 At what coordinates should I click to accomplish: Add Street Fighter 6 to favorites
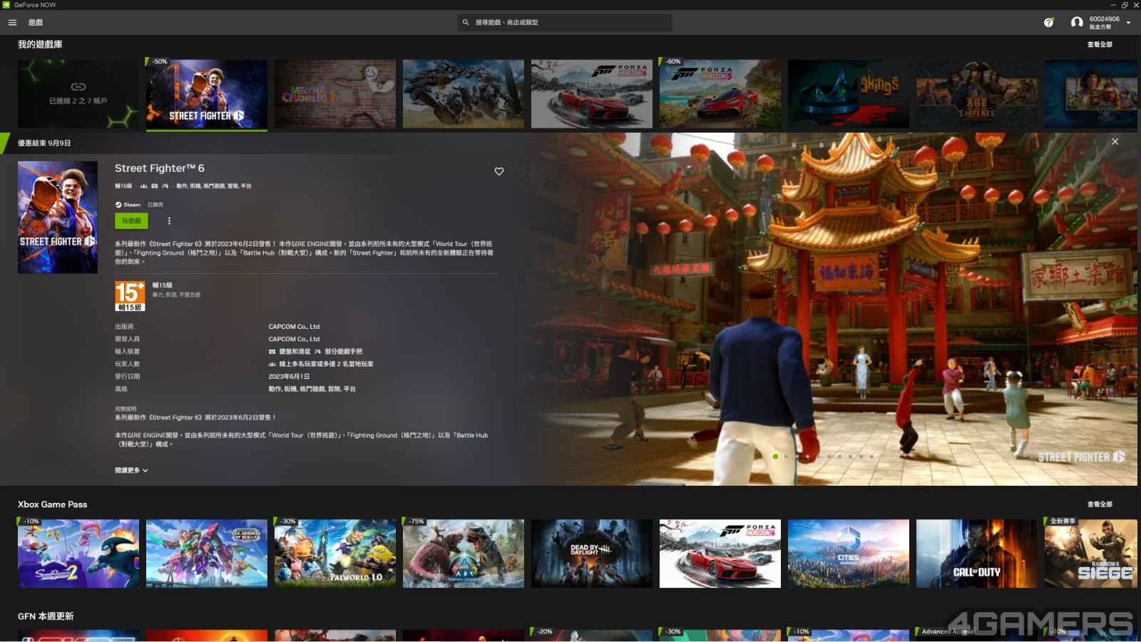click(499, 171)
